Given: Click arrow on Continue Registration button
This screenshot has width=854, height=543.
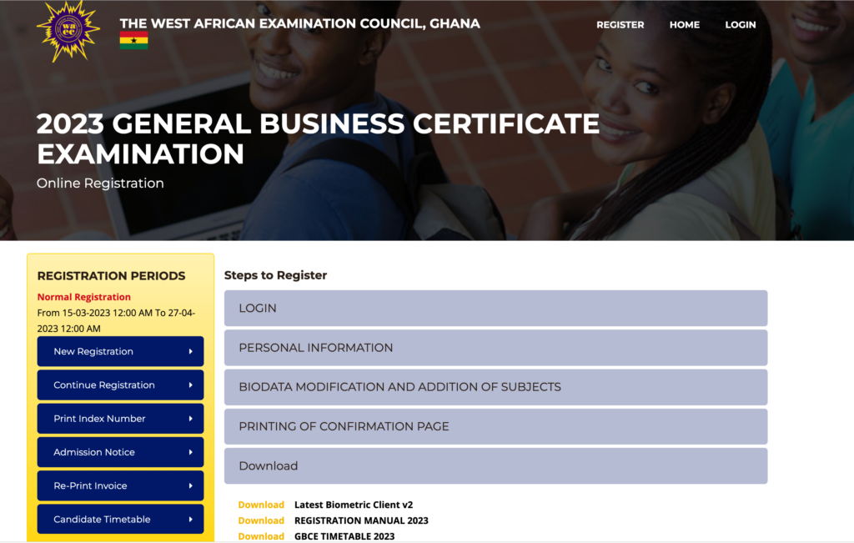Looking at the screenshot, I should click(x=191, y=385).
